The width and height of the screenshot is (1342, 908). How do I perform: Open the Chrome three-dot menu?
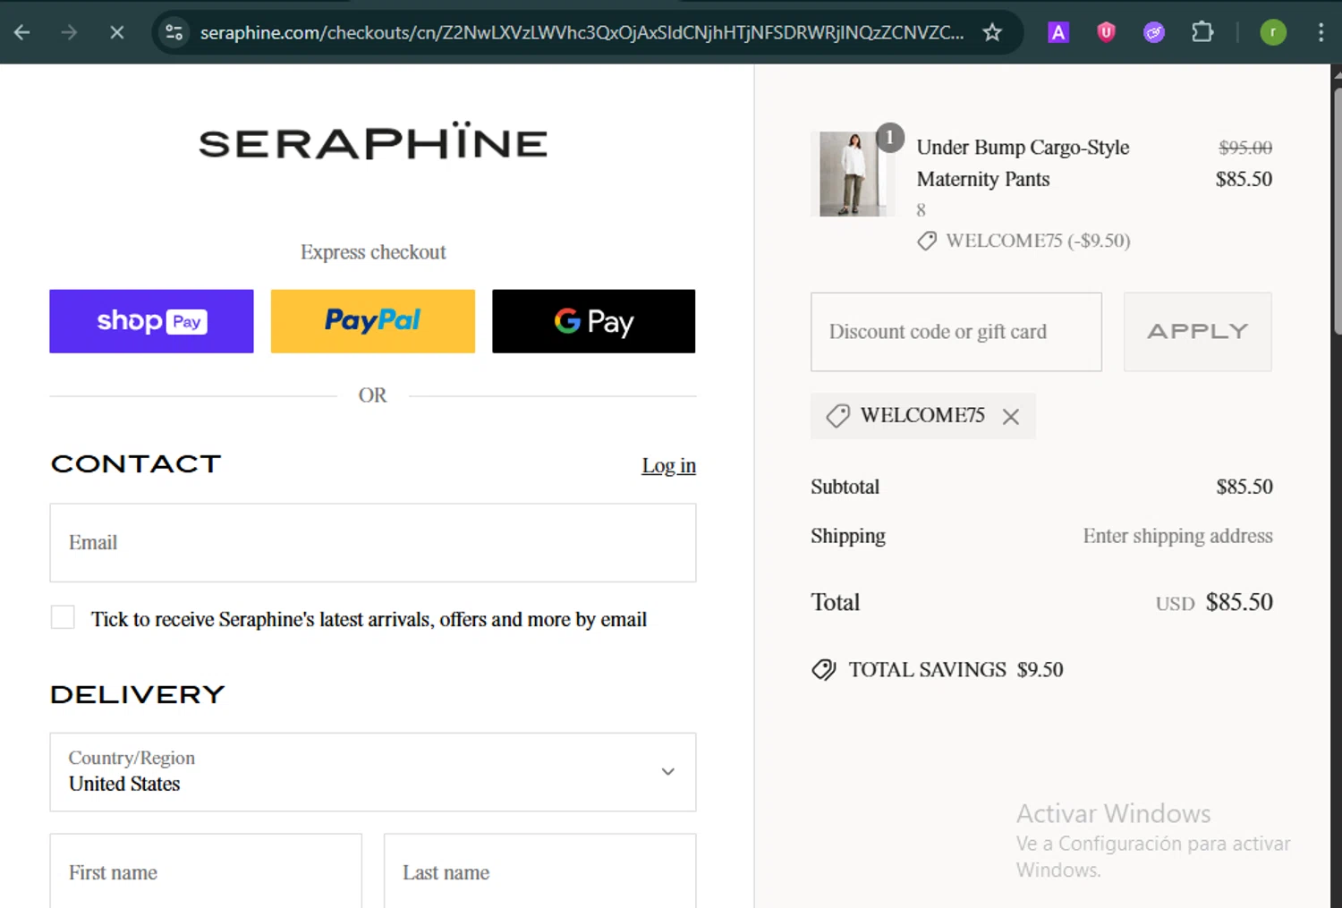tap(1321, 33)
